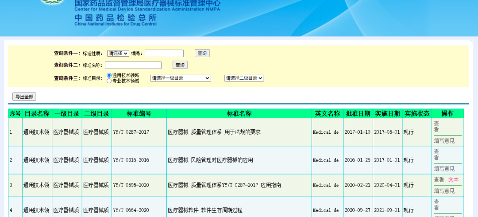Select the 通用技术领域 radio button

point(109,75)
